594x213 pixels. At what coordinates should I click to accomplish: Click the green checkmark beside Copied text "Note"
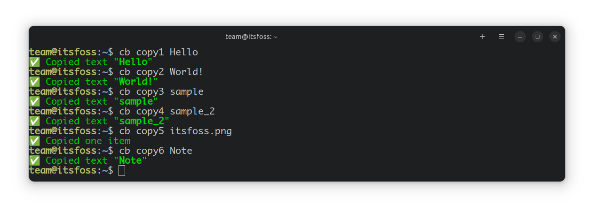point(34,160)
